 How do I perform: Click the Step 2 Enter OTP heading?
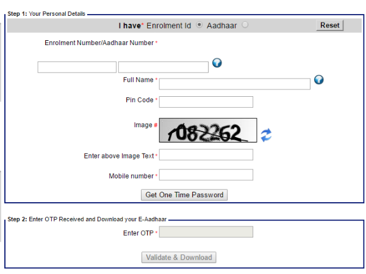tap(87, 219)
